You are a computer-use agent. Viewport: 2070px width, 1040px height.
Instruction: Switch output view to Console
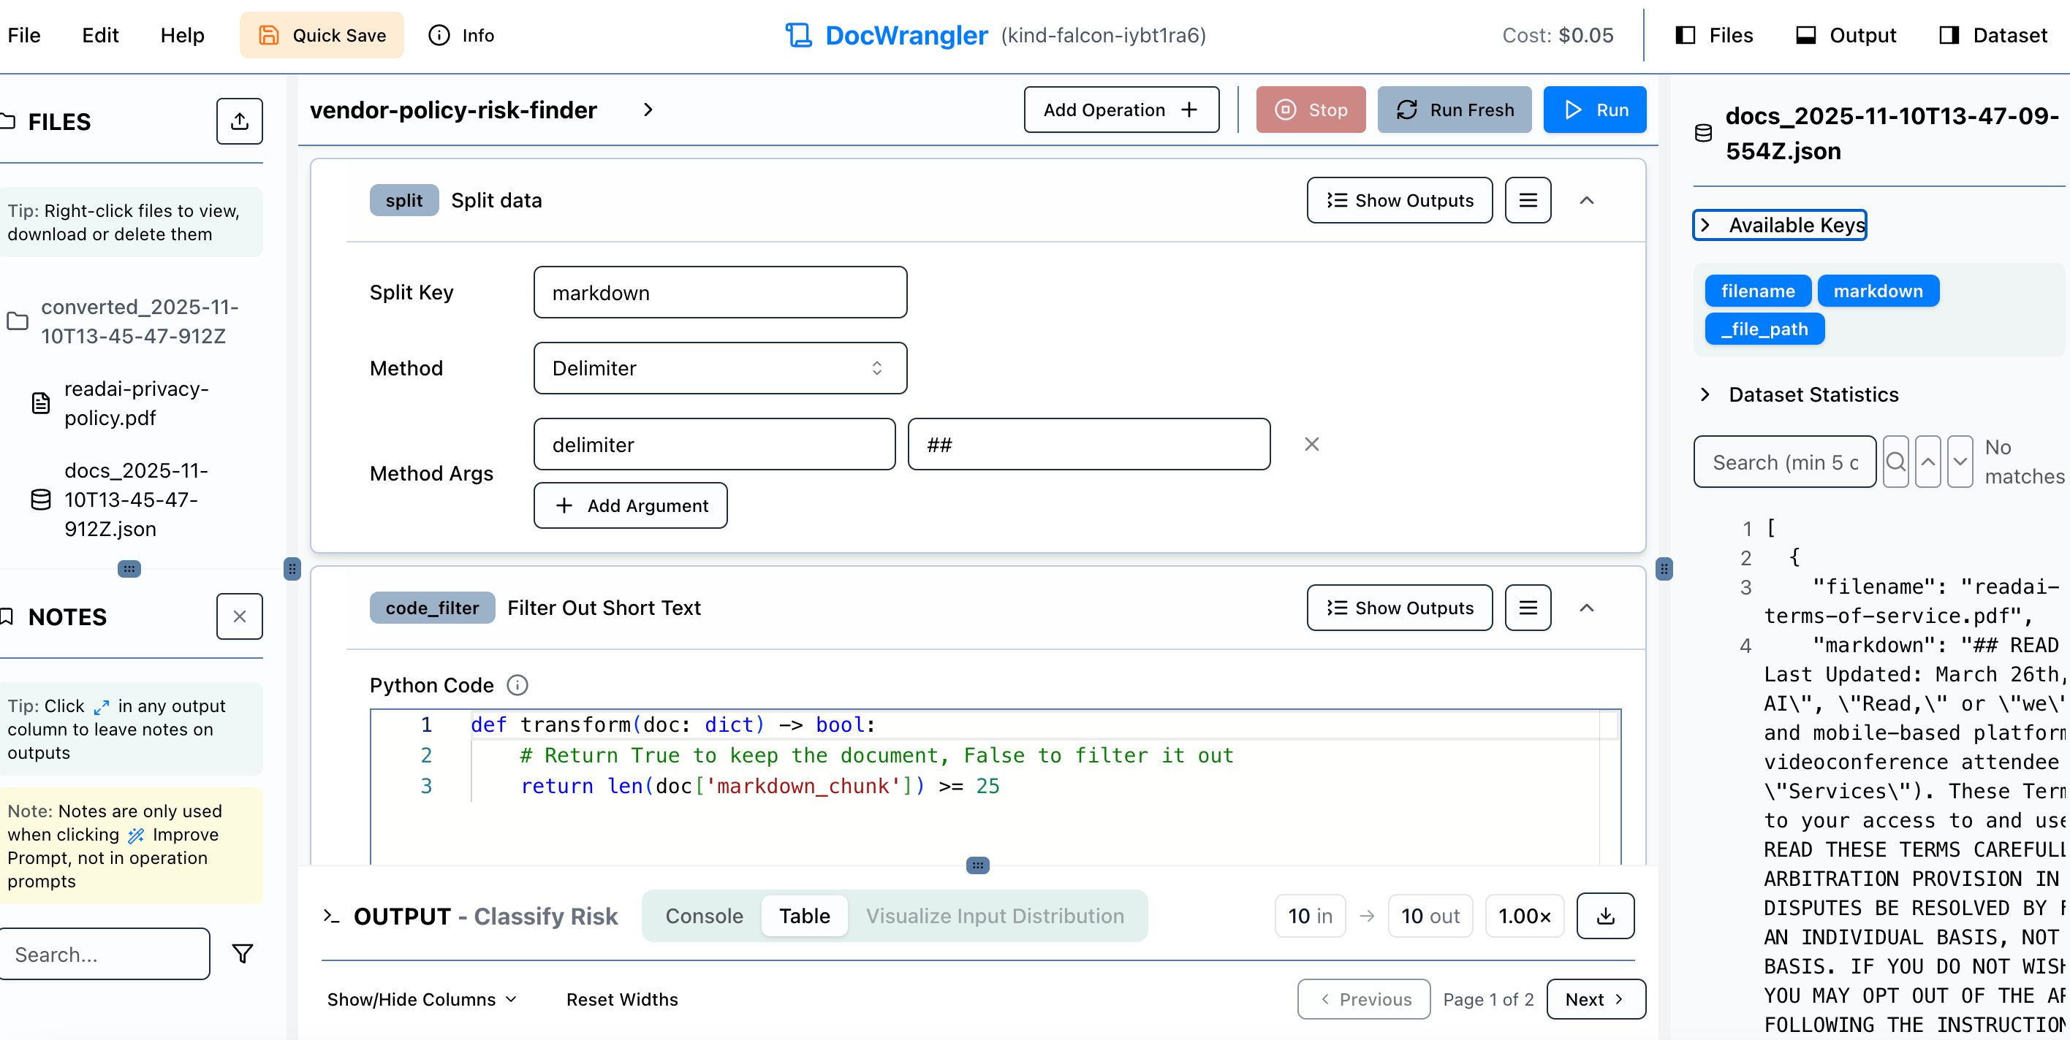coord(703,916)
